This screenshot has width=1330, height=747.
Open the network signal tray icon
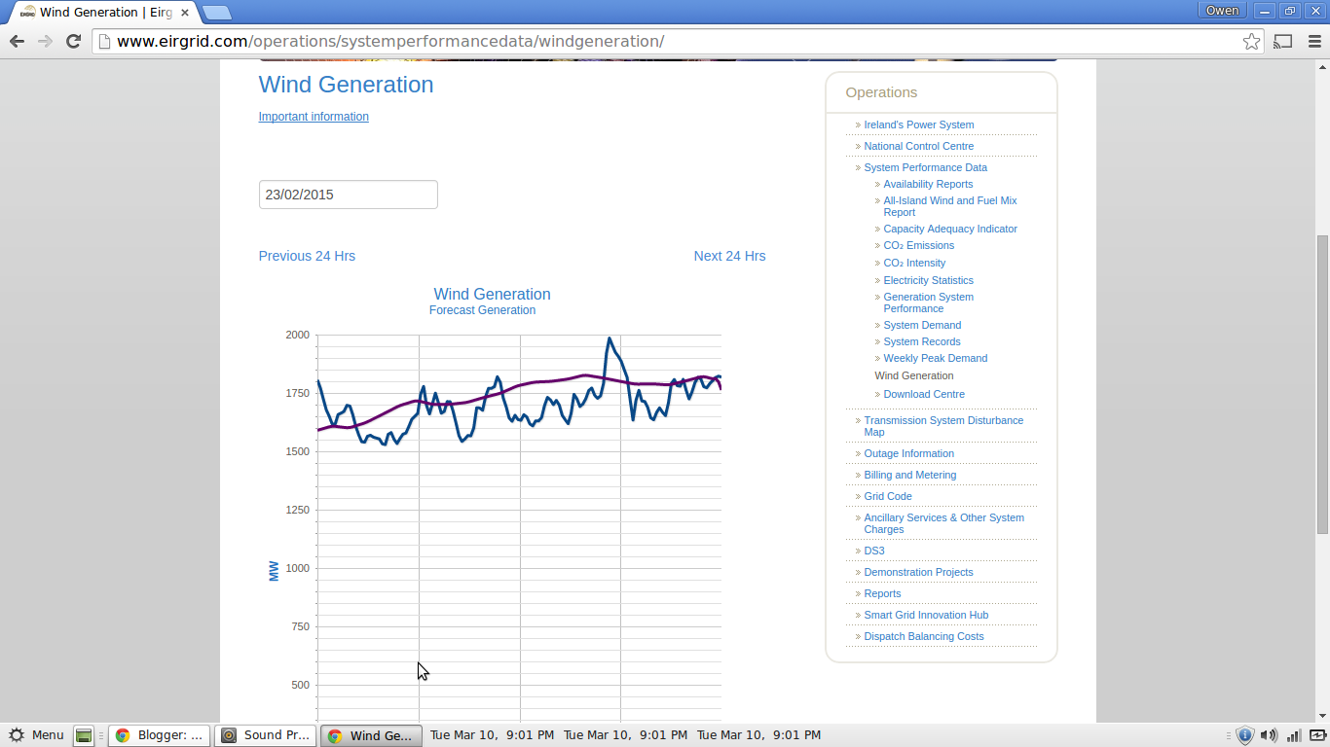(1293, 735)
